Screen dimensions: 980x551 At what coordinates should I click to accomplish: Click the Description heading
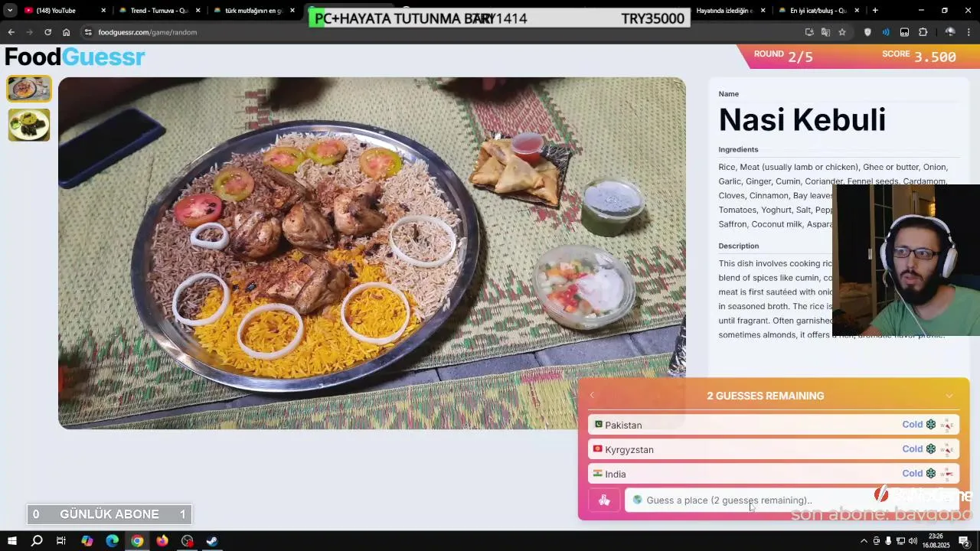(x=739, y=246)
